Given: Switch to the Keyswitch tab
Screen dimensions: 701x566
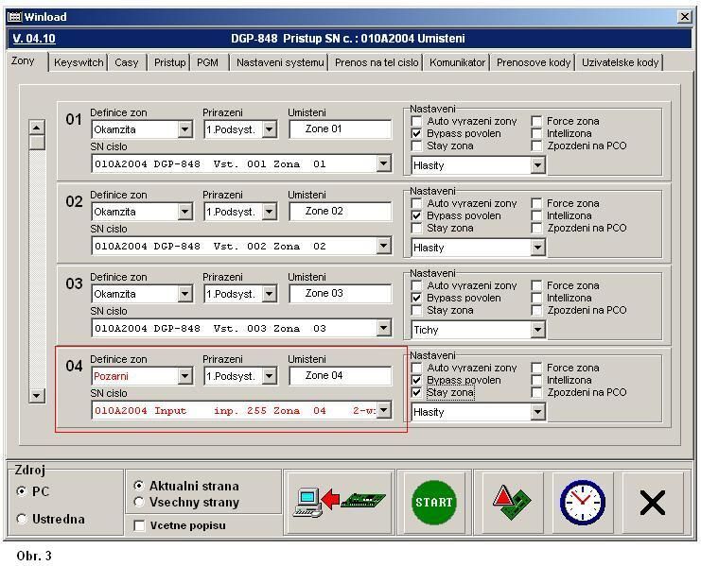Looking at the screenshot, I should point(79,62).
